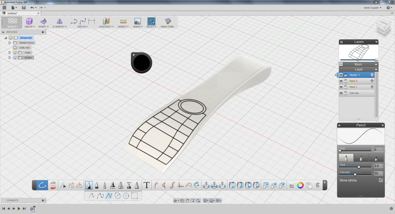Collapse the Pencil panel with its triangle
Image resolution: width=395 pixels, height=214 pixels.
click(x=339, y=125)
